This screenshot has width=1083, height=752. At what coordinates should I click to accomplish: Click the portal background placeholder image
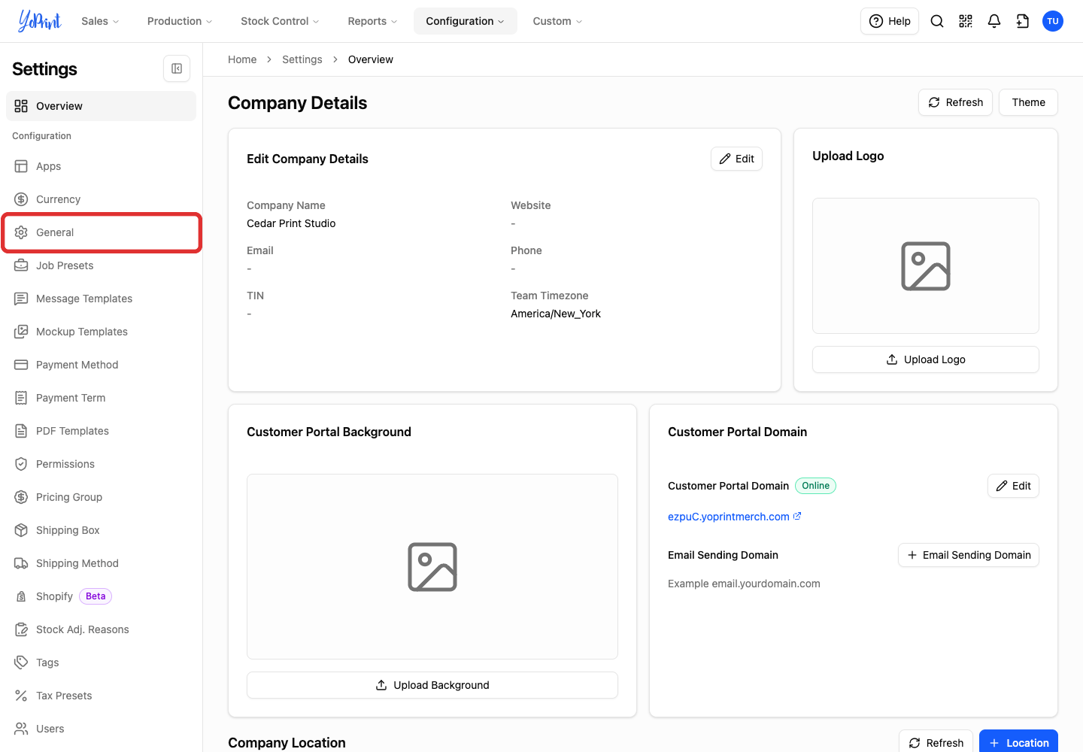coord(432,567)
